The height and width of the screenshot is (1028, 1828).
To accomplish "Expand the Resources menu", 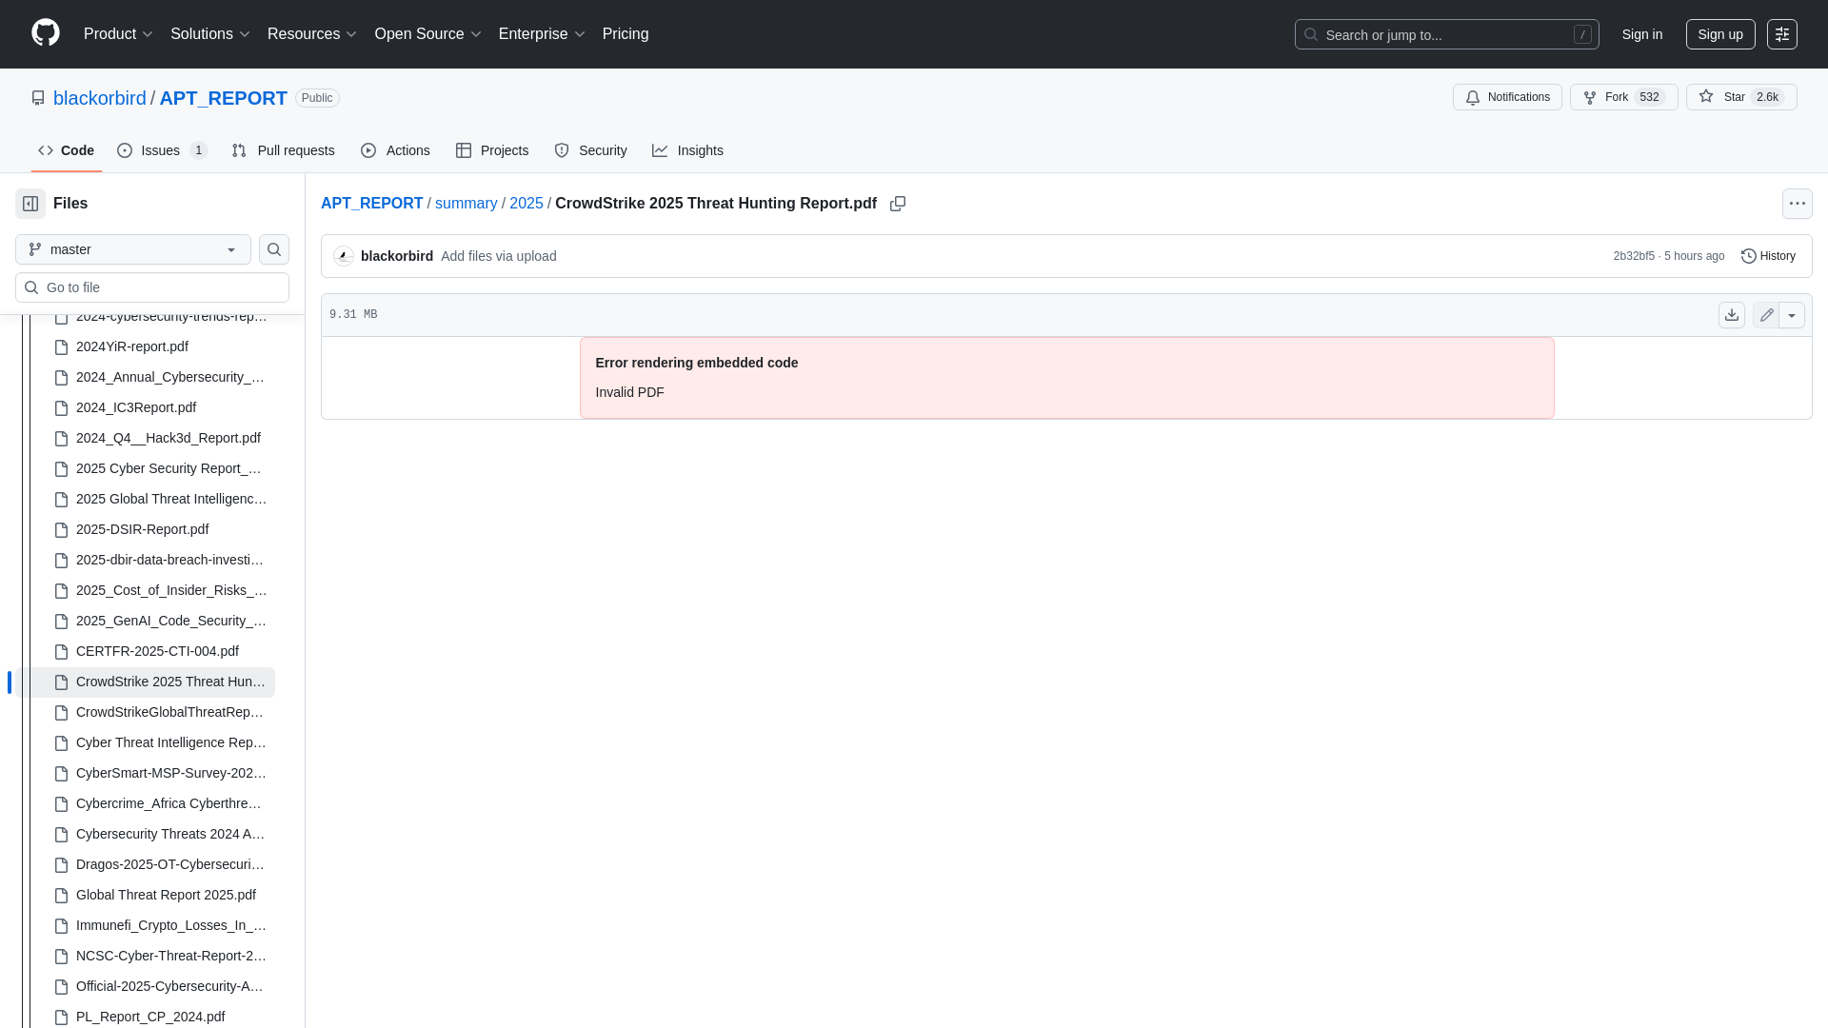I will tap(312, 34).
